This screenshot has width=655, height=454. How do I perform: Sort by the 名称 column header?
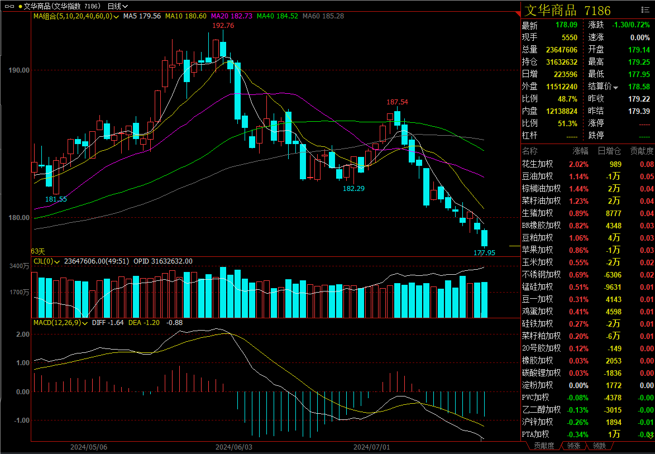click(x=530, y=151)
